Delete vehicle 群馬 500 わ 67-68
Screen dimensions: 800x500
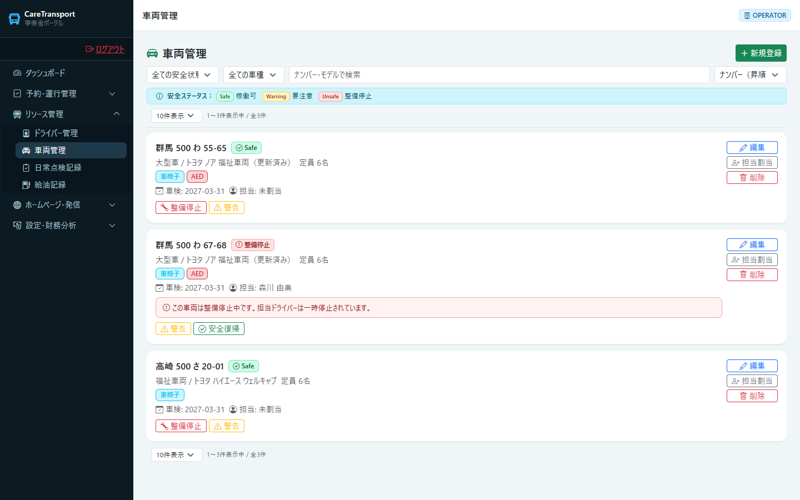pyautogui.click(x=752, y=274)
